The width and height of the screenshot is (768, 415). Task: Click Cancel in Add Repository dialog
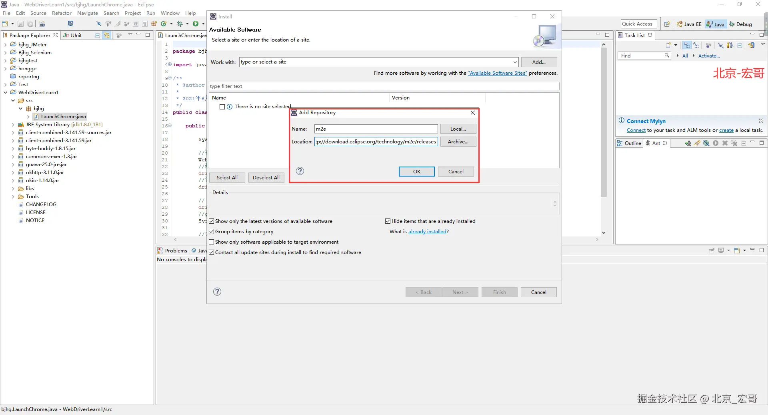[456, 171]
